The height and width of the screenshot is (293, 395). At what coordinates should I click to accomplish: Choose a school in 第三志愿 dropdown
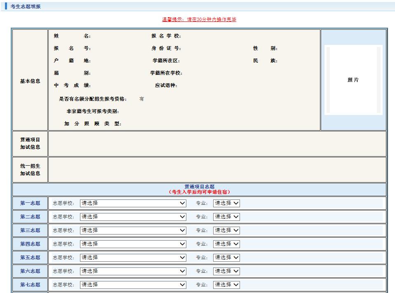[133, 230]
